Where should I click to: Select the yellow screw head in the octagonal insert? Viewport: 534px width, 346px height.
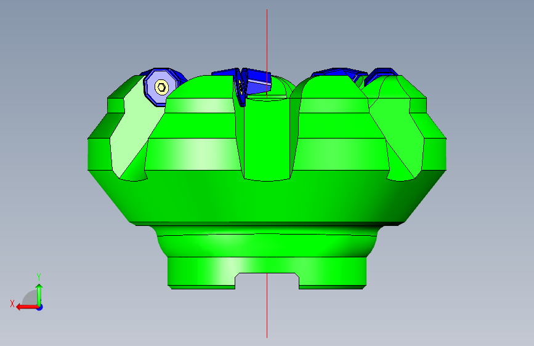(161, 87)
